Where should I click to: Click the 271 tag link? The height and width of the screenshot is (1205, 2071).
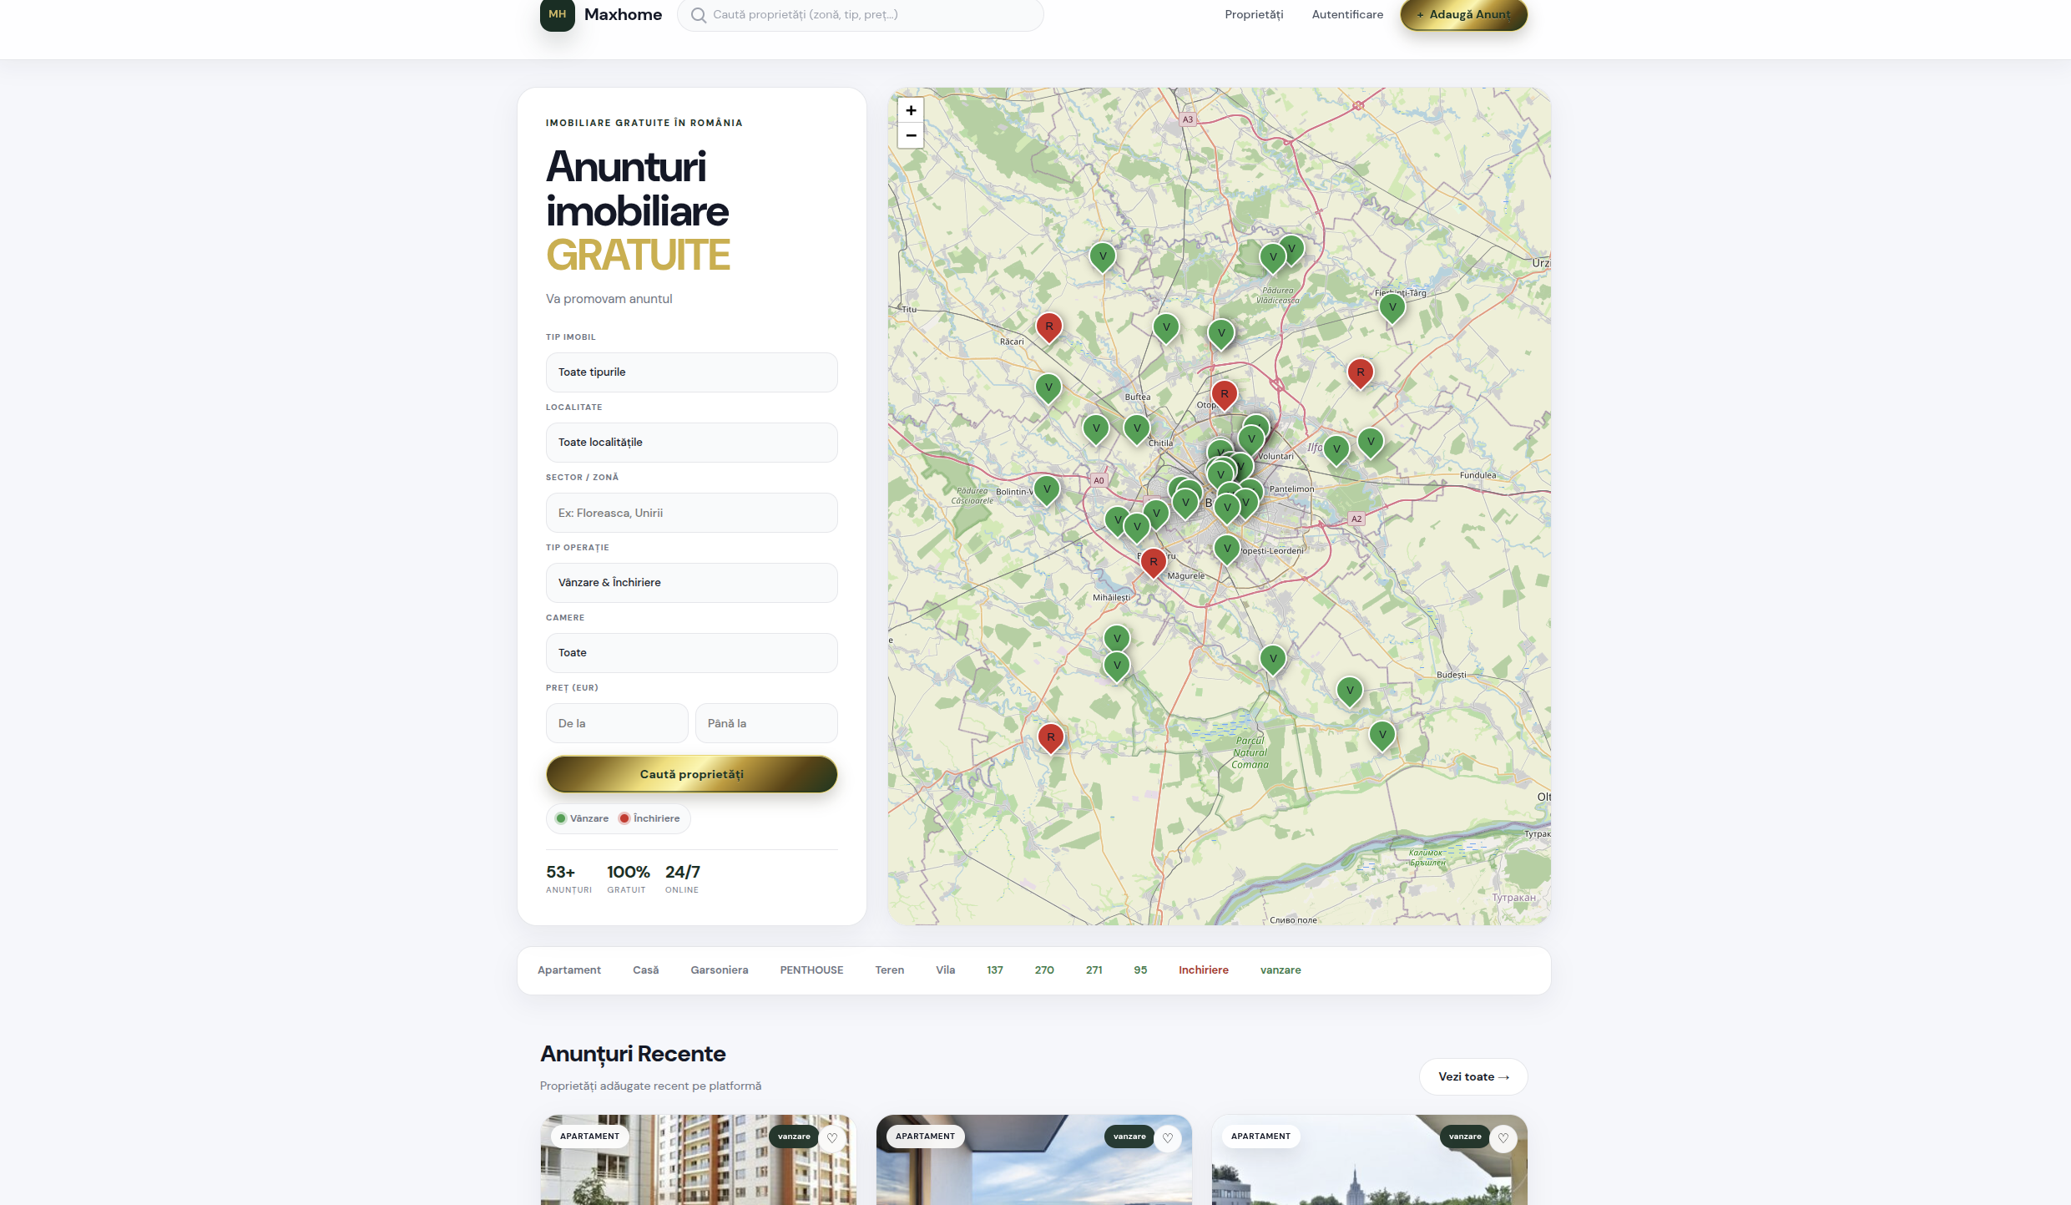click(1094, 970)
